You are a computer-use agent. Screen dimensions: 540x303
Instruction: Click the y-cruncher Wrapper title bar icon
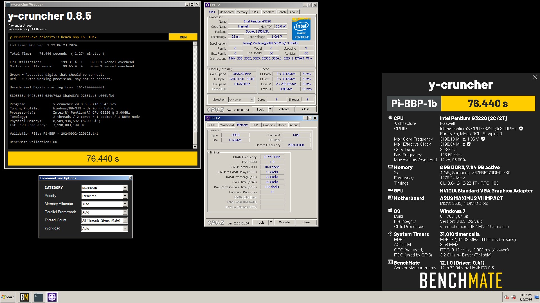point(8,5)
